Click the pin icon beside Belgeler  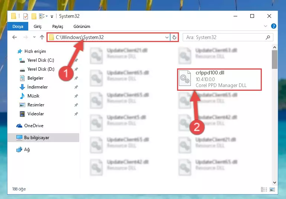click(x=76, y=78)
